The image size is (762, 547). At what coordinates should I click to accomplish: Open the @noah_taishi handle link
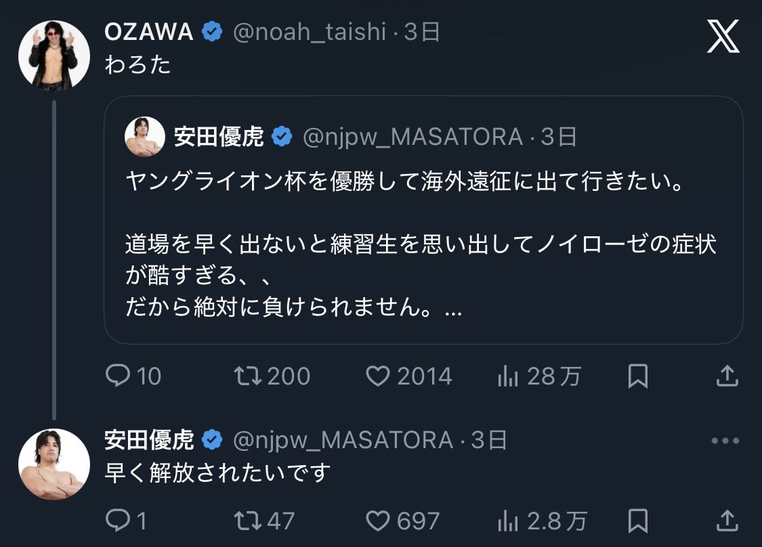pos(309,32)
